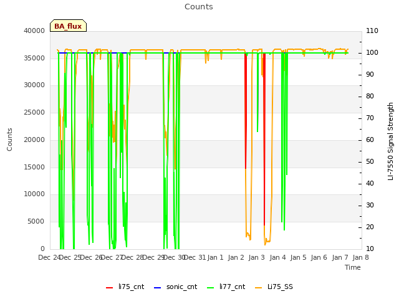
Task: Click the 'Jan 1' x-axis tick label
Action: click(215, 257)
